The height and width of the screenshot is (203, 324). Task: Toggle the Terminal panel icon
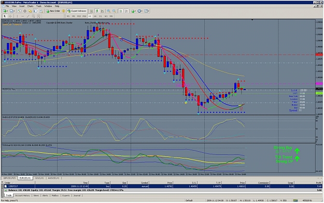tap(36, 11)
